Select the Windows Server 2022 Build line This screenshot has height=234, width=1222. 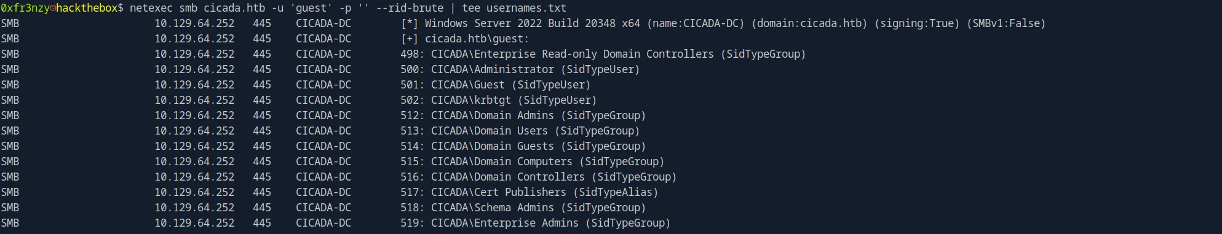[x=723, y=23]
